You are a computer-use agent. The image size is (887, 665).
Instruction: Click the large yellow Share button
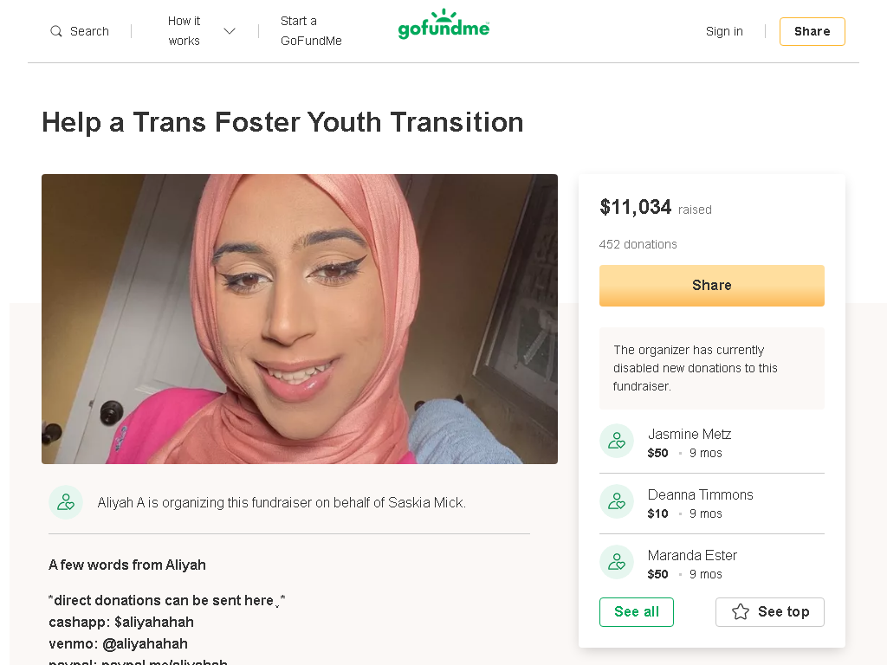click(x=712, y=286)
